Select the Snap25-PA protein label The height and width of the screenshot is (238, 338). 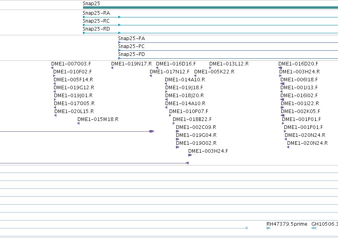[131, 38]
